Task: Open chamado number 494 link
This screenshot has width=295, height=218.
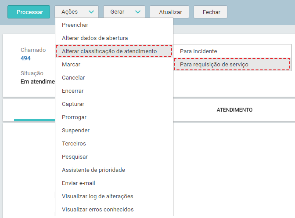Action: (x=25, y=58)
